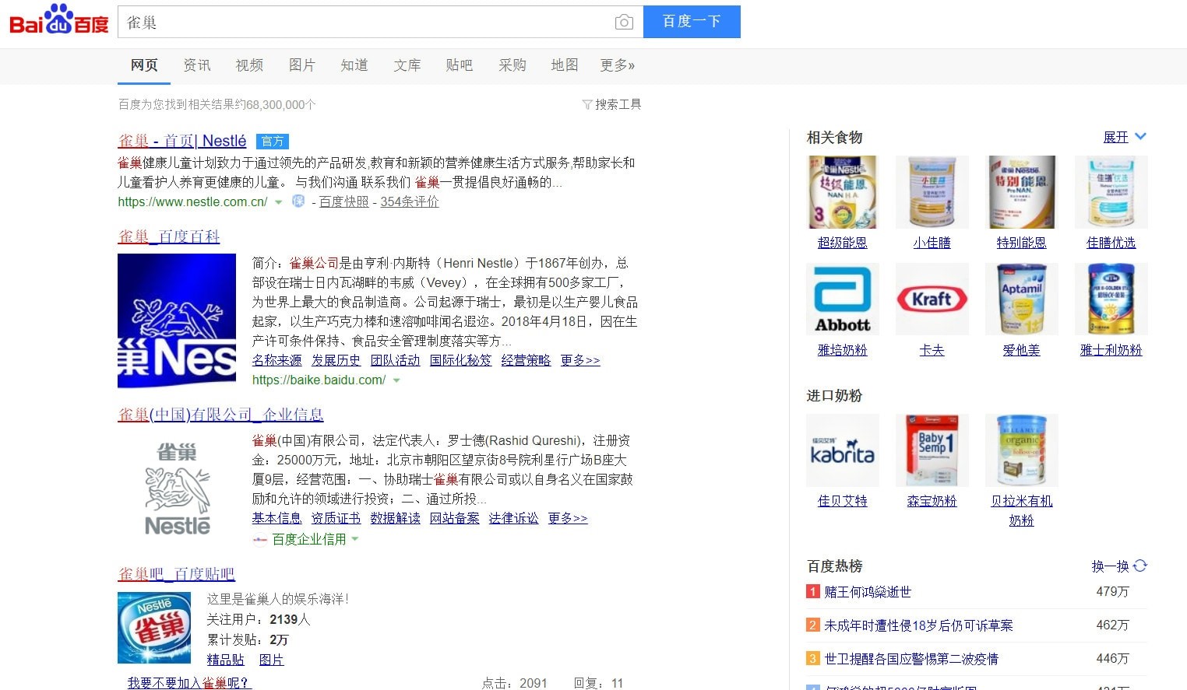Open the 更多» tab menu
This screenshot has height=690, width=1187.
point(617,65)
